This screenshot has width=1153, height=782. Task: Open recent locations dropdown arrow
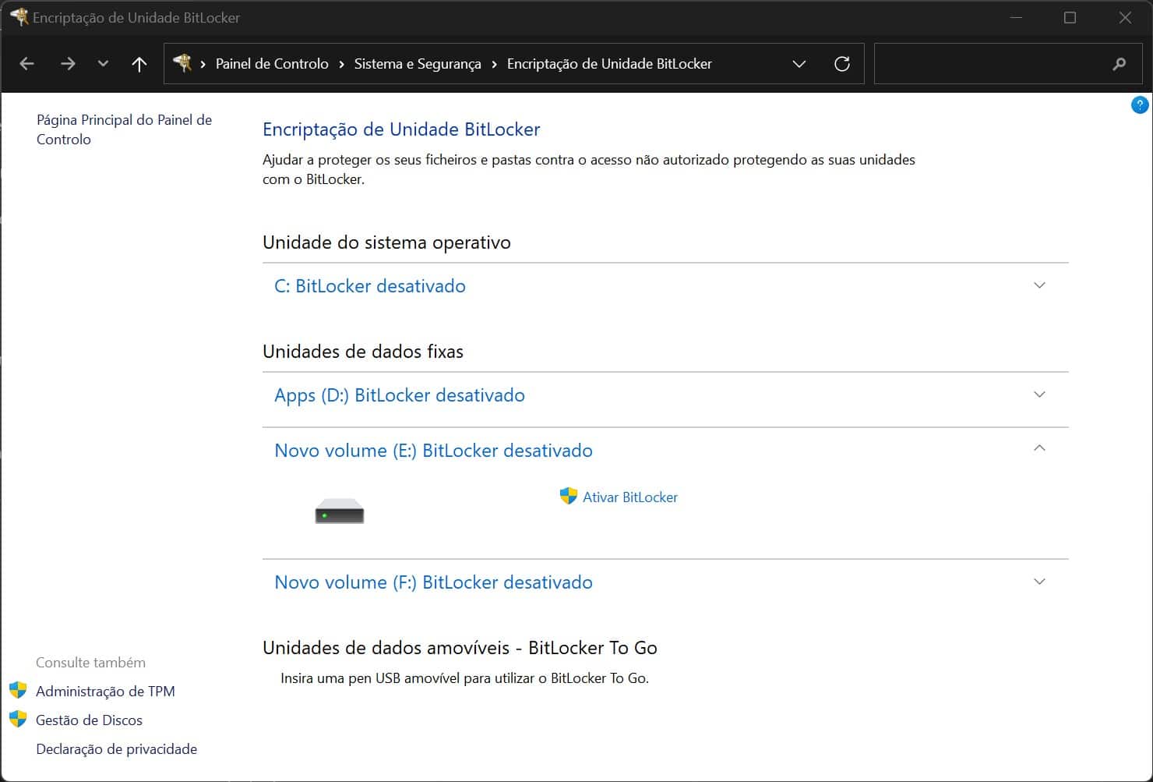pos(103,64)
